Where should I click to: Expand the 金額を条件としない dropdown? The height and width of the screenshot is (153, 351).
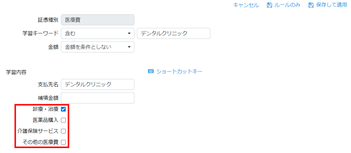click(97, 47)
